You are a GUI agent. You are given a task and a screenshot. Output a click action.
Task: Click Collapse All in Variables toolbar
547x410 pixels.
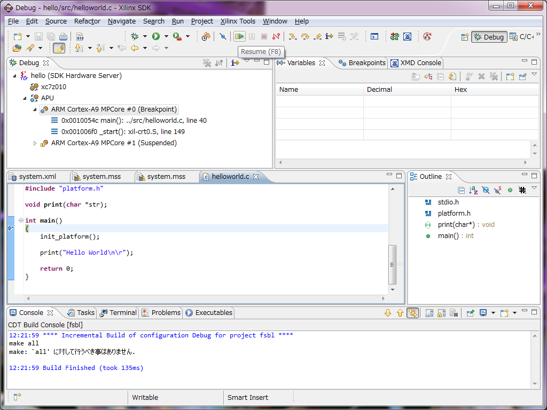coord(441,76)
